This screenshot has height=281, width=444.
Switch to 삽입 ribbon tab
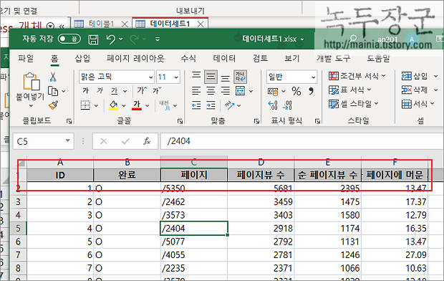click(82, 58)
